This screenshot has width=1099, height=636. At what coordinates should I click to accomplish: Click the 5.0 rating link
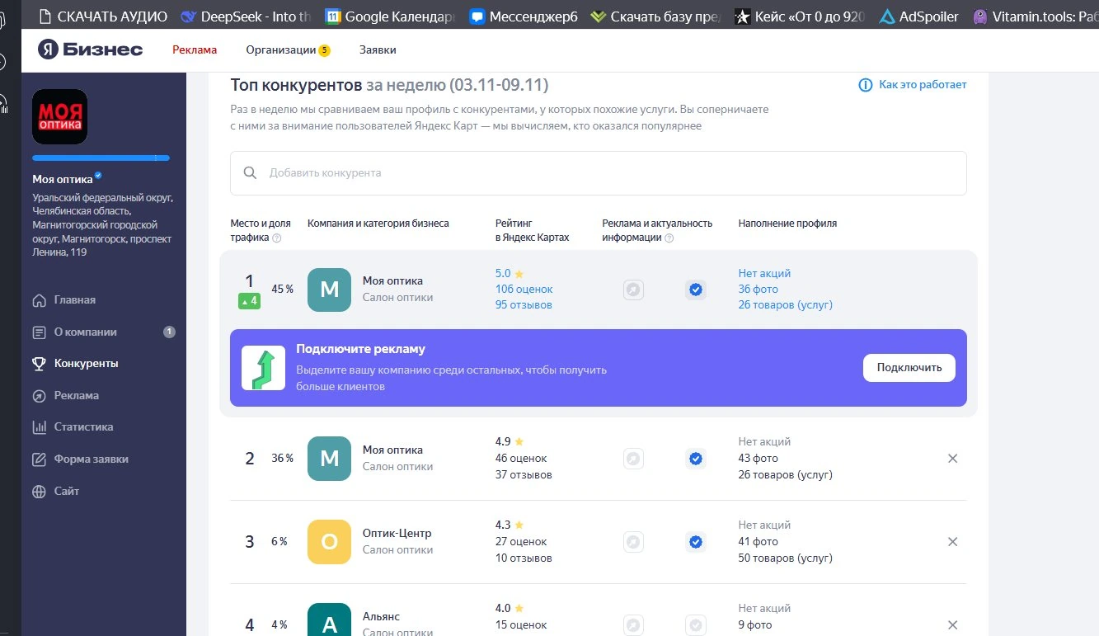click(x=503, y=274)
